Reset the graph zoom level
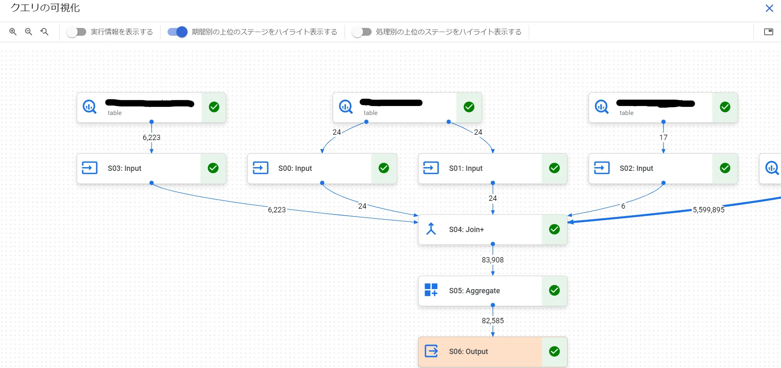Image resolution: width=781 pixels, height=368 pixels. tap(44, 32)
